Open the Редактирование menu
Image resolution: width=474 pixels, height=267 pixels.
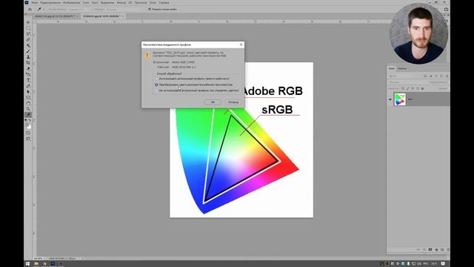(50, 3)
